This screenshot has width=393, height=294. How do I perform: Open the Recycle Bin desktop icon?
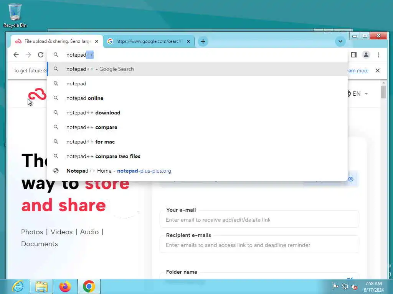pos(15,15)
